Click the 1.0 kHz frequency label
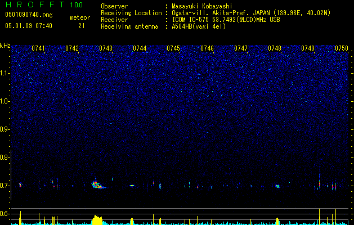This screenshot has width=354, height=225. pos(5,101)
